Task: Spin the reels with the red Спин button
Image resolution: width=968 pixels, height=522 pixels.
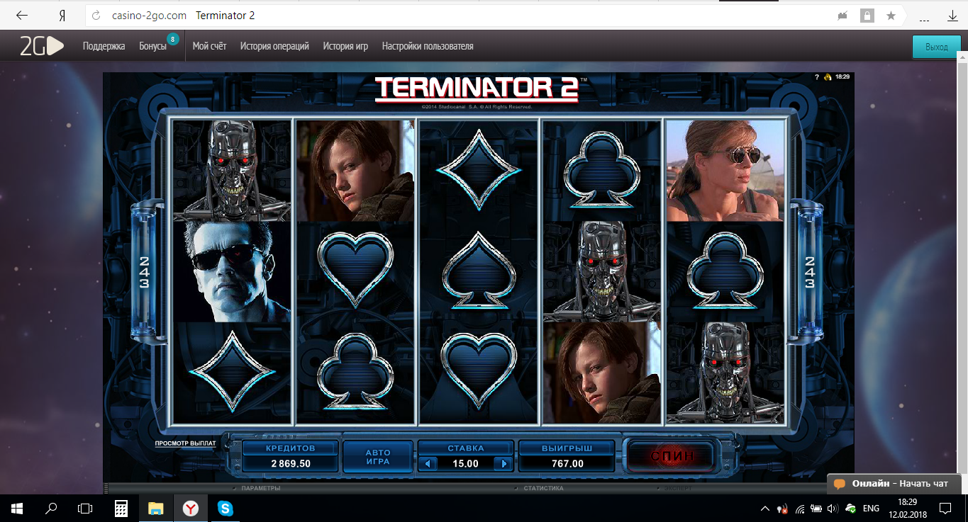Action: coord(671,455)
